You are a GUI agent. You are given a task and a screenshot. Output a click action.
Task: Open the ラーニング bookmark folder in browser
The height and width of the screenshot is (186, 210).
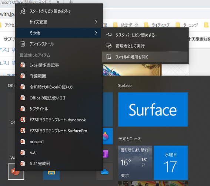[187, 25]
